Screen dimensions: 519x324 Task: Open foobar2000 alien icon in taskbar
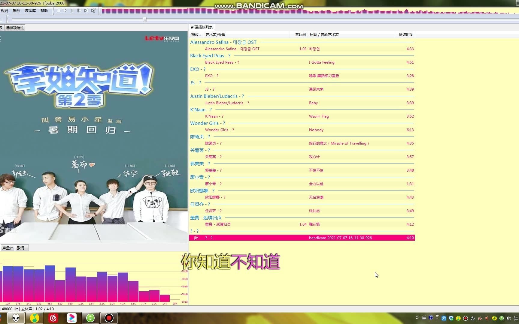coord(16,318)
